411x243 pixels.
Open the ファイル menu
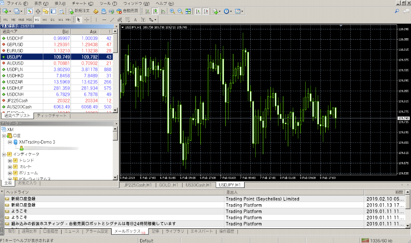[17, 4]
